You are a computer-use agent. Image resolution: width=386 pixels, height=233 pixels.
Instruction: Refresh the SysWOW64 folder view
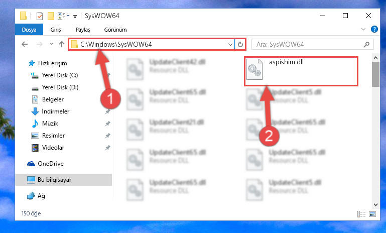(240, 45)
